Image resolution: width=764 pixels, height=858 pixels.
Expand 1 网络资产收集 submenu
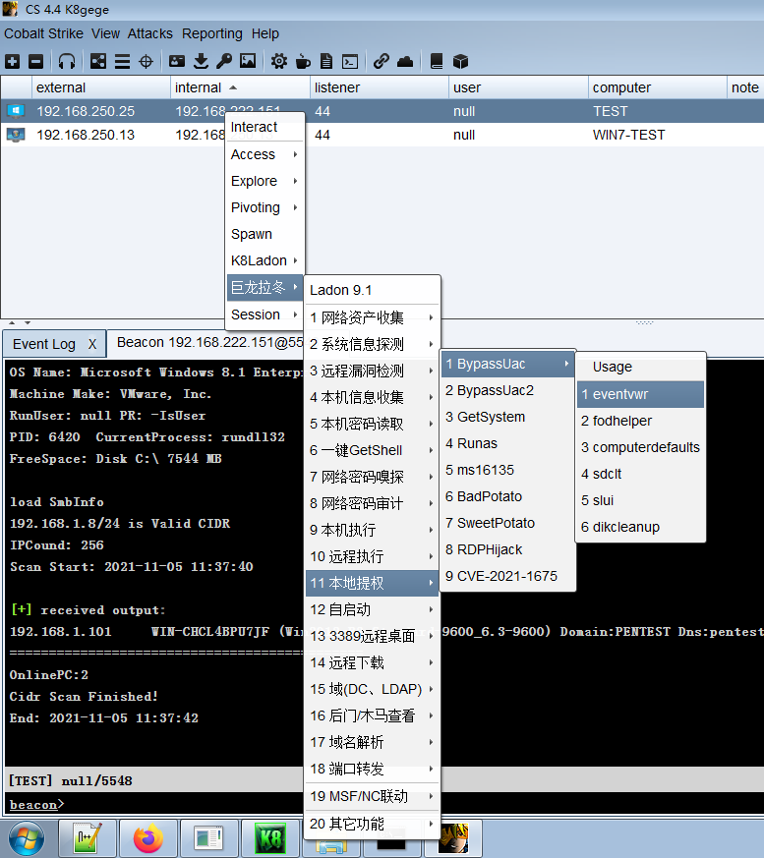(x=372, y=317)
